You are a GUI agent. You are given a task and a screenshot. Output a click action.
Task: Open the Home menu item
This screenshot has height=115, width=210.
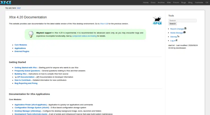(146, 3)
